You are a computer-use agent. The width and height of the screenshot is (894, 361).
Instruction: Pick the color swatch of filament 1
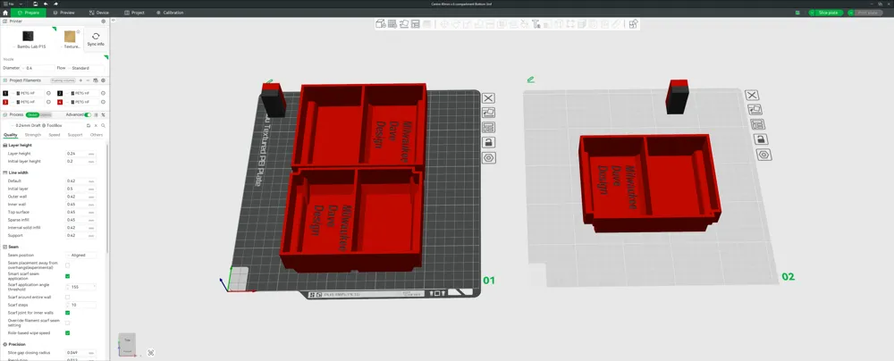tap(5, 93)
